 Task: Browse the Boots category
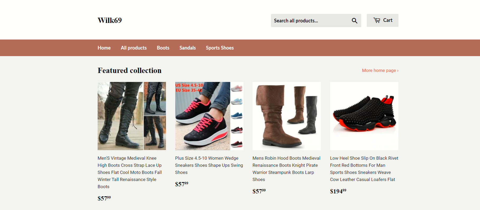[163, 48]
